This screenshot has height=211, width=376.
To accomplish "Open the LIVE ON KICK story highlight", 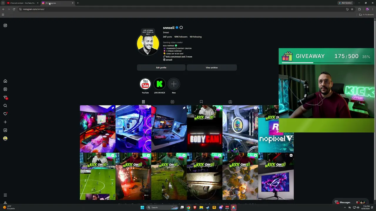I will 160,84.
